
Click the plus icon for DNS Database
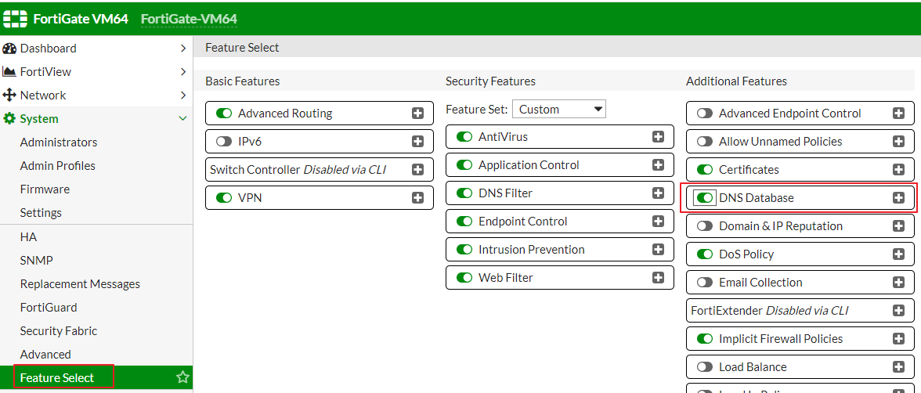(898, 198)
